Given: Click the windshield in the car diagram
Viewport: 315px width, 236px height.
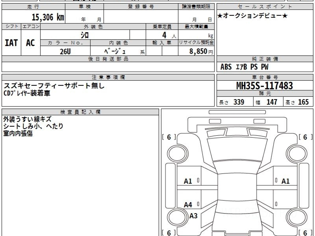Looking at the screenshot, I should tap(238, 150).
